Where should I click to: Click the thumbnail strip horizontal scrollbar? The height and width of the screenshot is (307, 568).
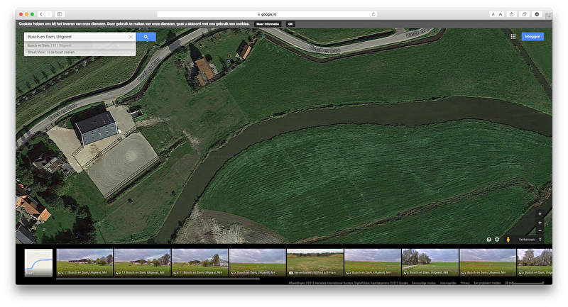click(158, 279)
